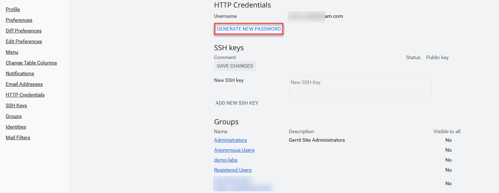The image size is (499, 193).
Task: Jump to Menu settings
Action: [x=12, y=52]
